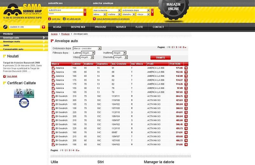Click the red tire selector submit arrow
255x165 pixels.
[x=152, y=12]
